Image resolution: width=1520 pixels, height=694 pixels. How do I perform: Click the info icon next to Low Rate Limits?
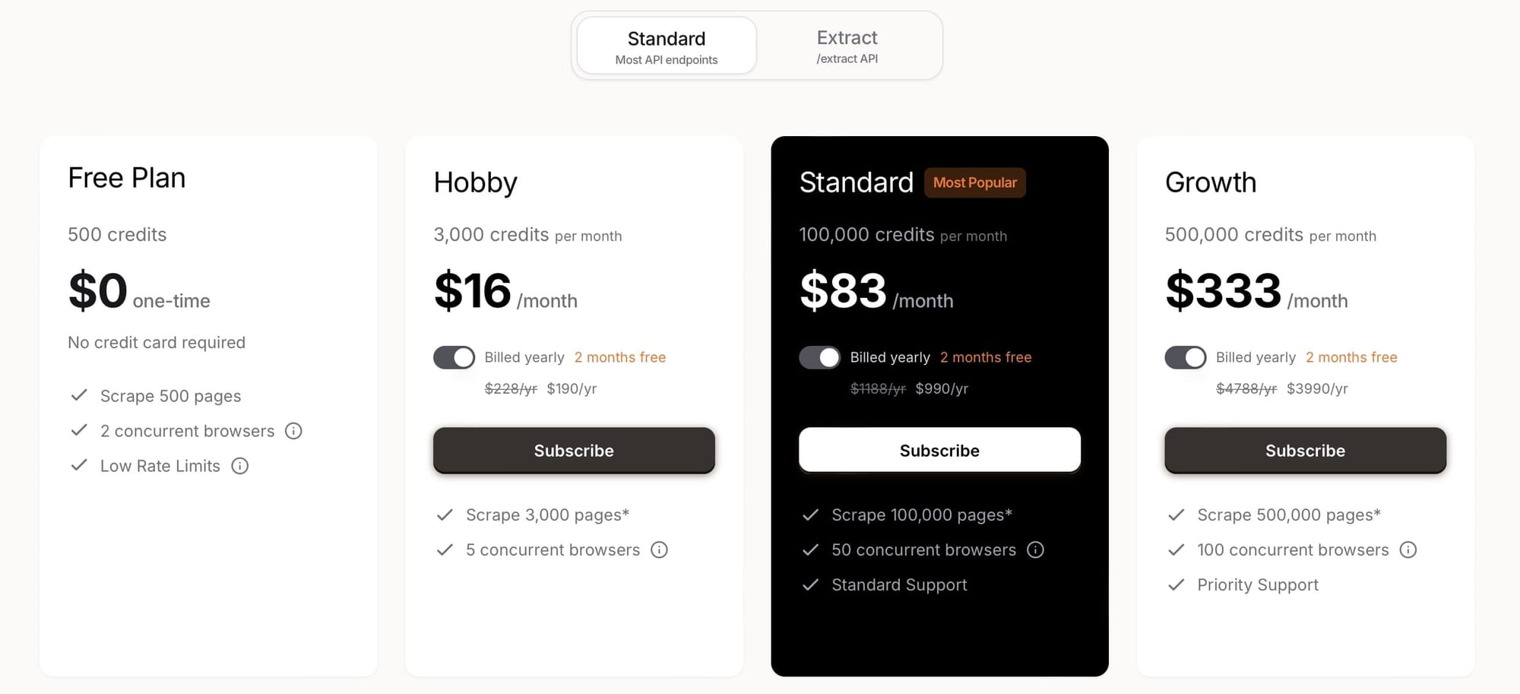click(x=239, y=466)
